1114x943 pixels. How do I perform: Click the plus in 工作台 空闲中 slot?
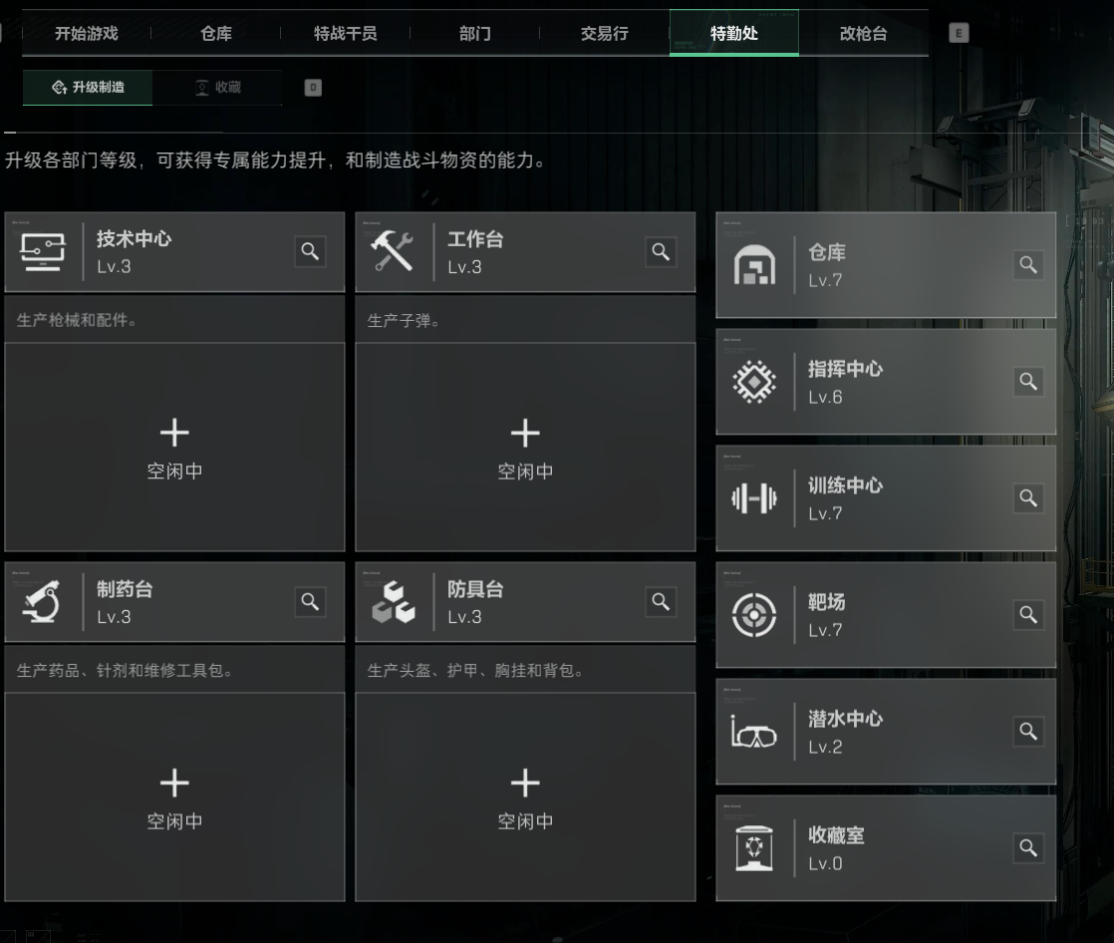point(525,433)
